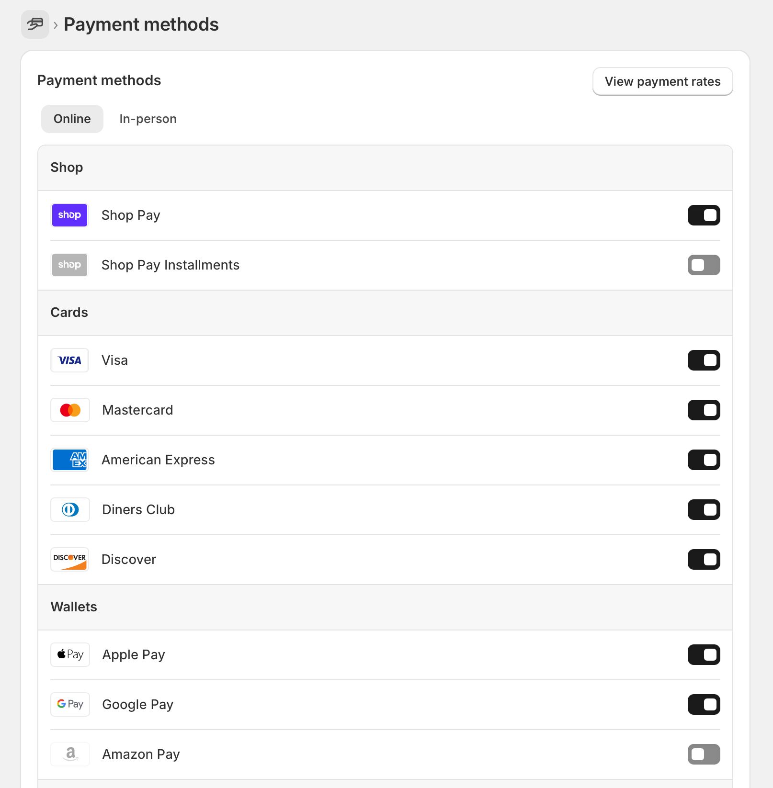Turn off the Diners Club toggle

coord(704,510)
